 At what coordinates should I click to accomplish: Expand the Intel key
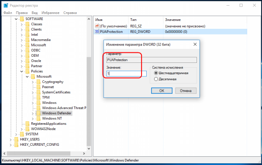pos(22,35)
